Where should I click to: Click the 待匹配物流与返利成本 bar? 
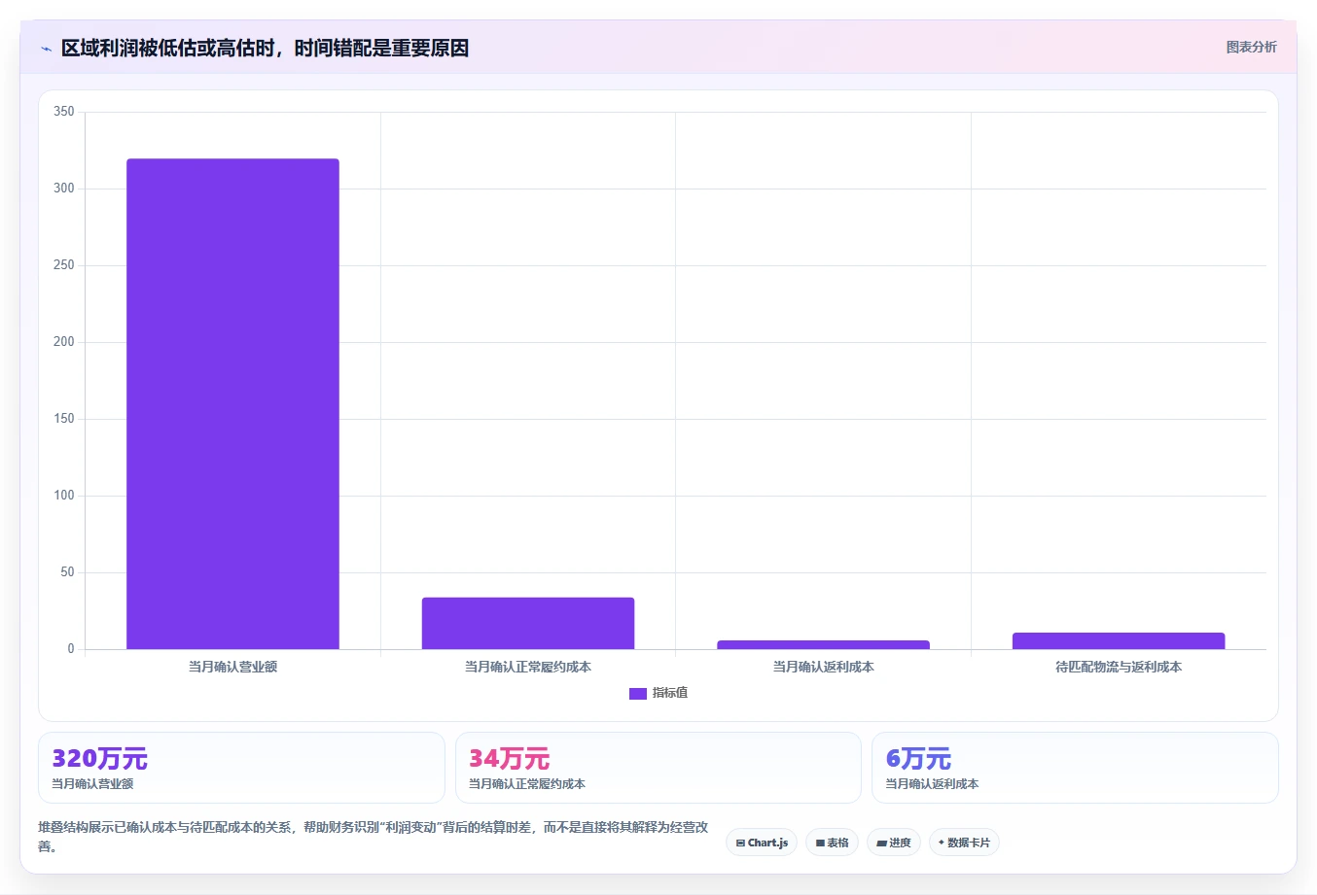coord(1119,640)
